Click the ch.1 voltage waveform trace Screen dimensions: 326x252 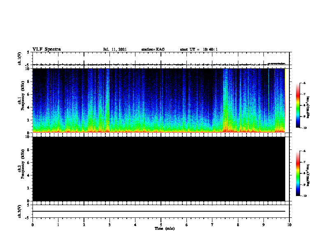click(158, 65)
